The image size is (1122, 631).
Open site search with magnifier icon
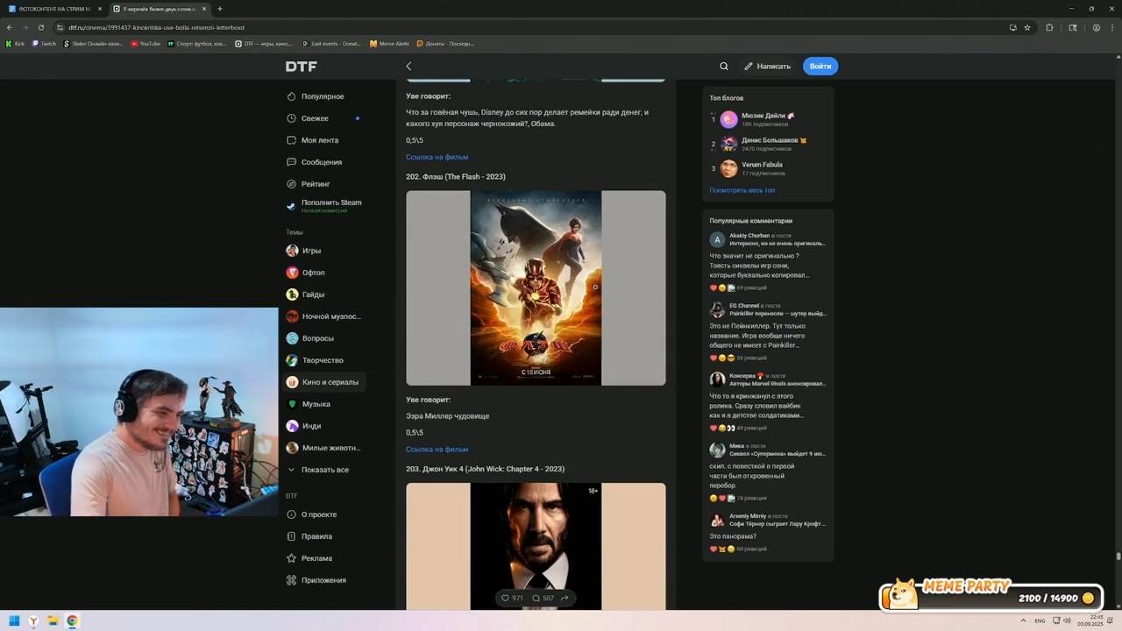coord(724,67)
